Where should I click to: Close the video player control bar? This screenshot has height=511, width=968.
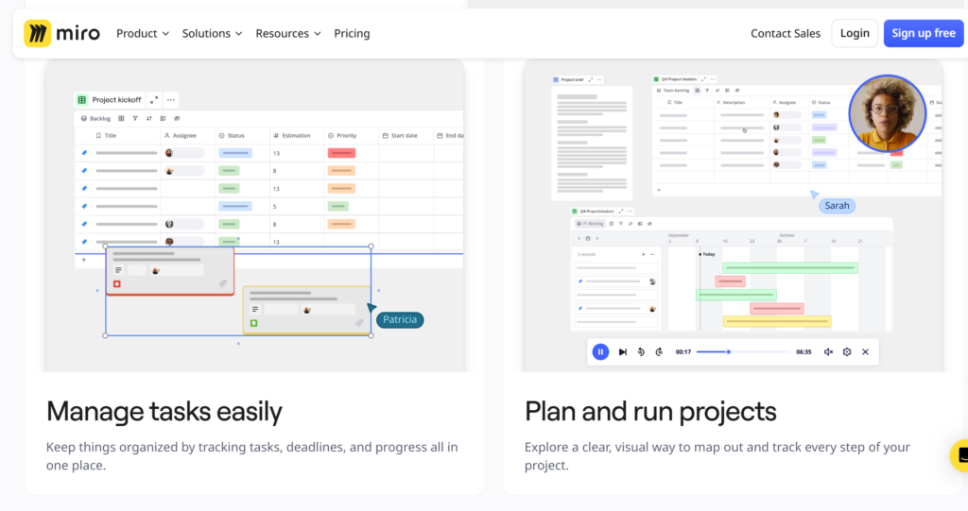click(x=865, y=351)
